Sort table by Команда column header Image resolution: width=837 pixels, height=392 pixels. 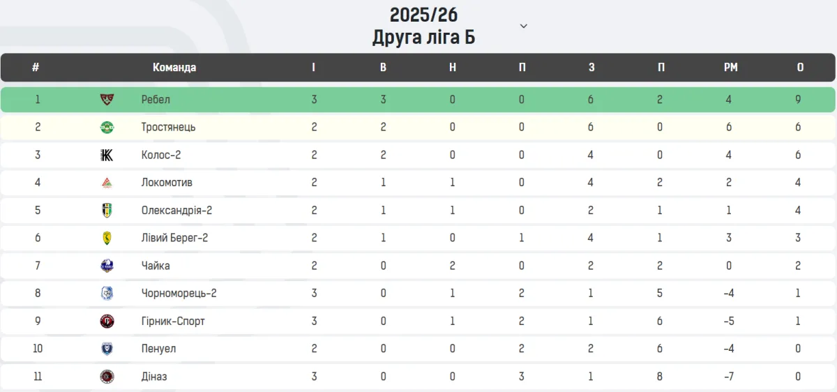tap(174, 68)
